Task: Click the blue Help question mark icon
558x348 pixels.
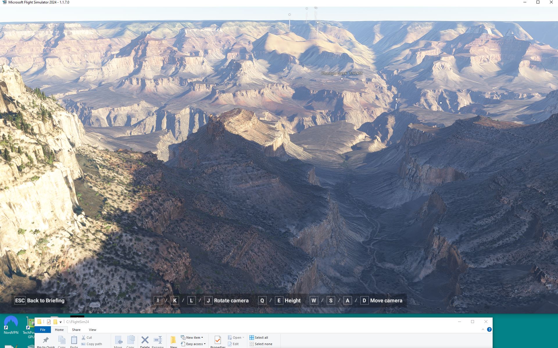Action: (x=490, y=329)
